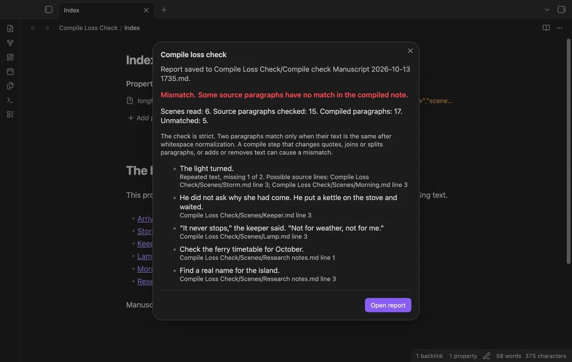Screen dimensions: 572x362
Task: Click the 'He did not ask' paragraph entry
Action: pyautogui.click(x=288, y=202)
